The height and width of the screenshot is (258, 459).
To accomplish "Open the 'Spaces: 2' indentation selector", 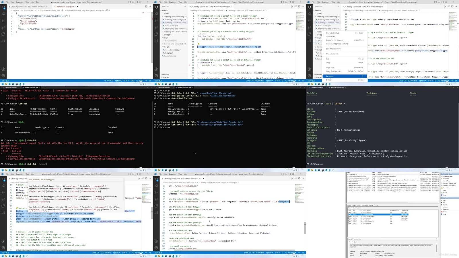I will (118, 81).
